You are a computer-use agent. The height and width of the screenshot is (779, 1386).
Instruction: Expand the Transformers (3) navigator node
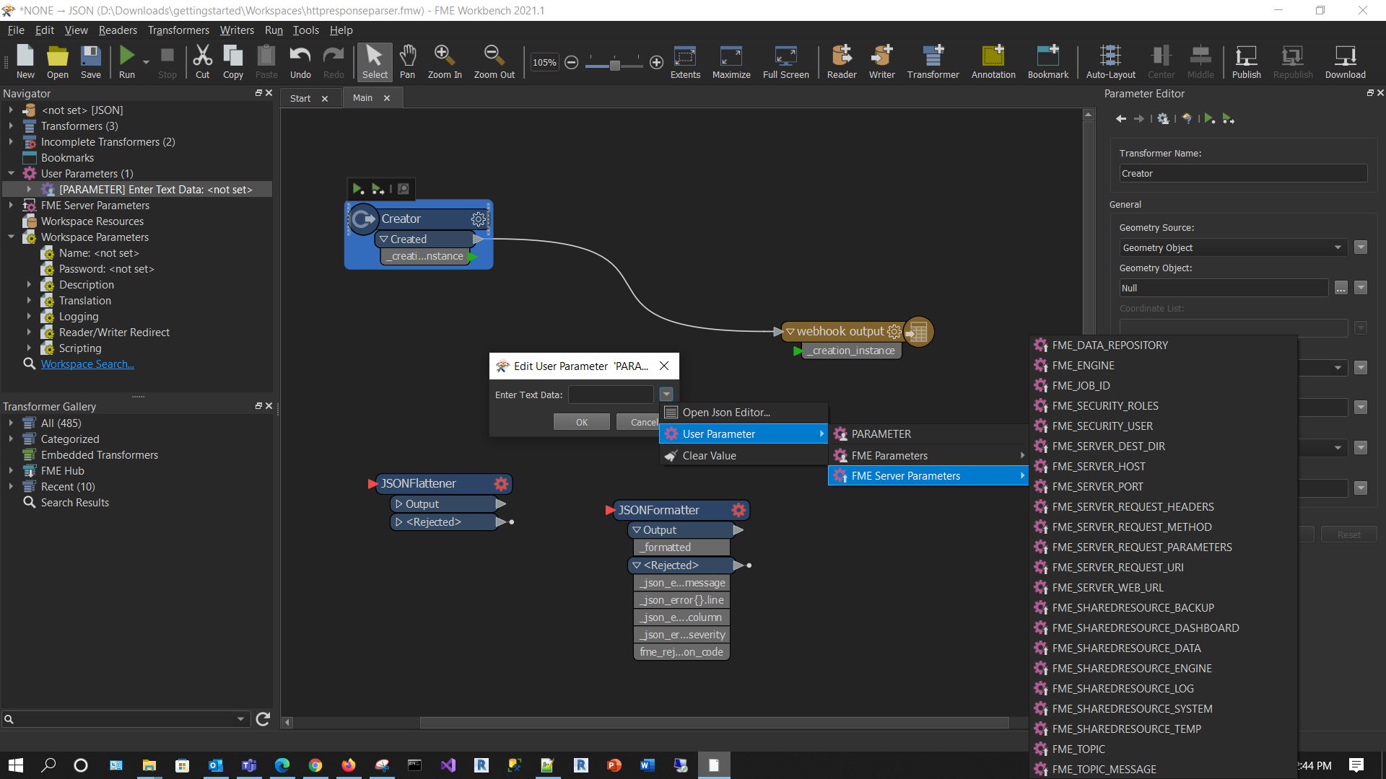click(x=11, y=126)
